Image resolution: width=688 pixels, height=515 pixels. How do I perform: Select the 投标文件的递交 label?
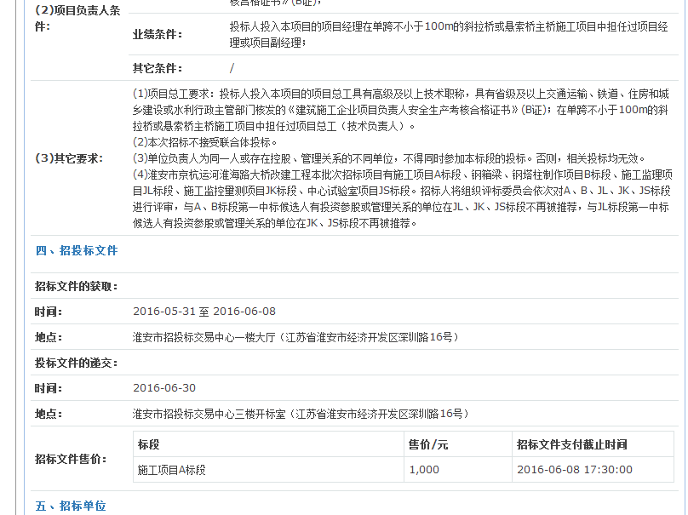(x=76, y=363)
